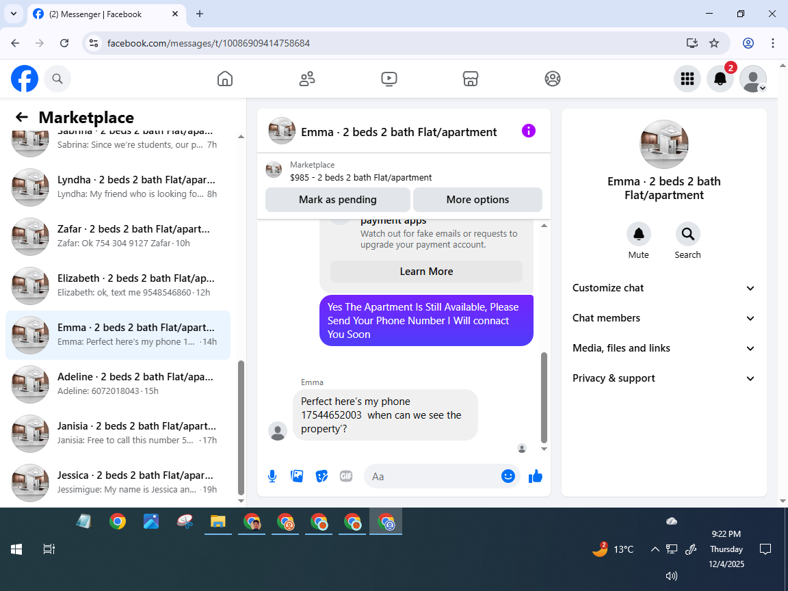Open Emma conversation in list
Screen dimensions: 788x591
point(118,334)
